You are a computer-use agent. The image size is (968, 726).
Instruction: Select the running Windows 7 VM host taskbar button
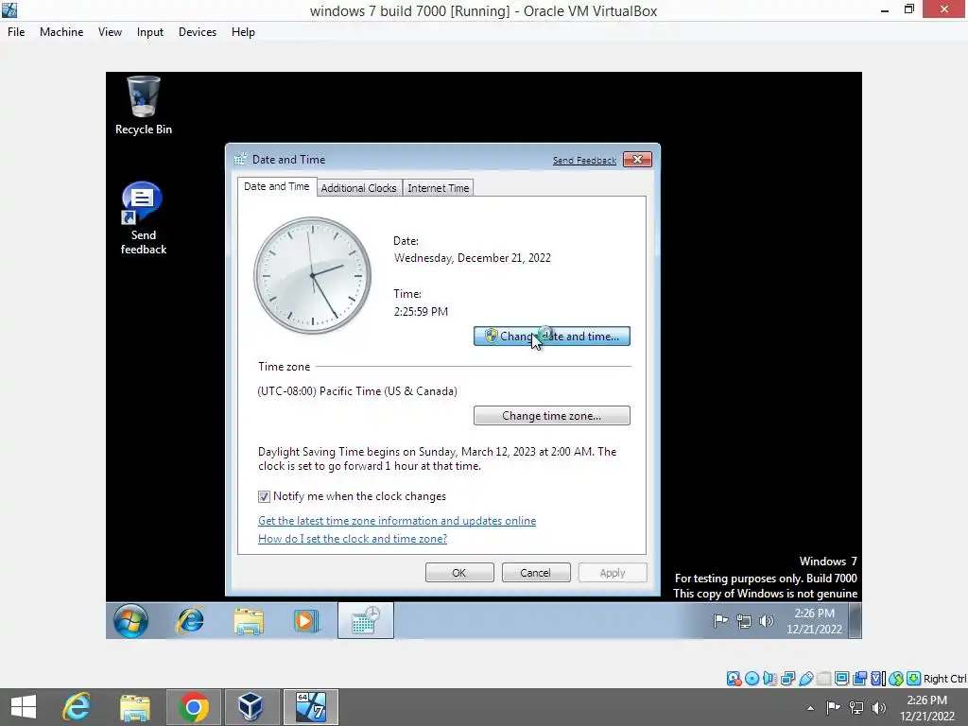pos(310,707)
